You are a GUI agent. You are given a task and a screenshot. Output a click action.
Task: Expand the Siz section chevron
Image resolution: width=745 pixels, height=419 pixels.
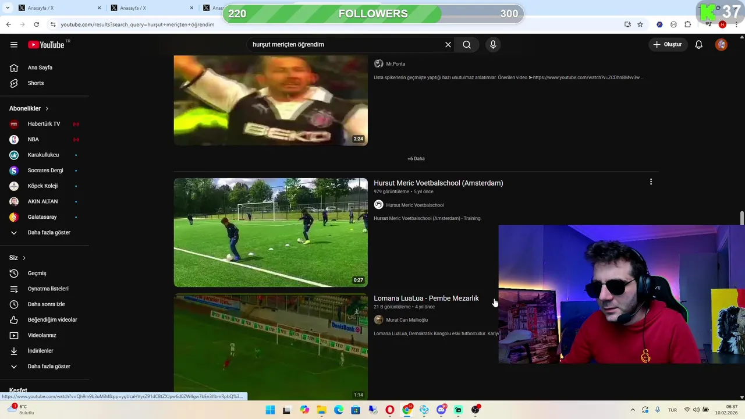click(x=24, y=258)
